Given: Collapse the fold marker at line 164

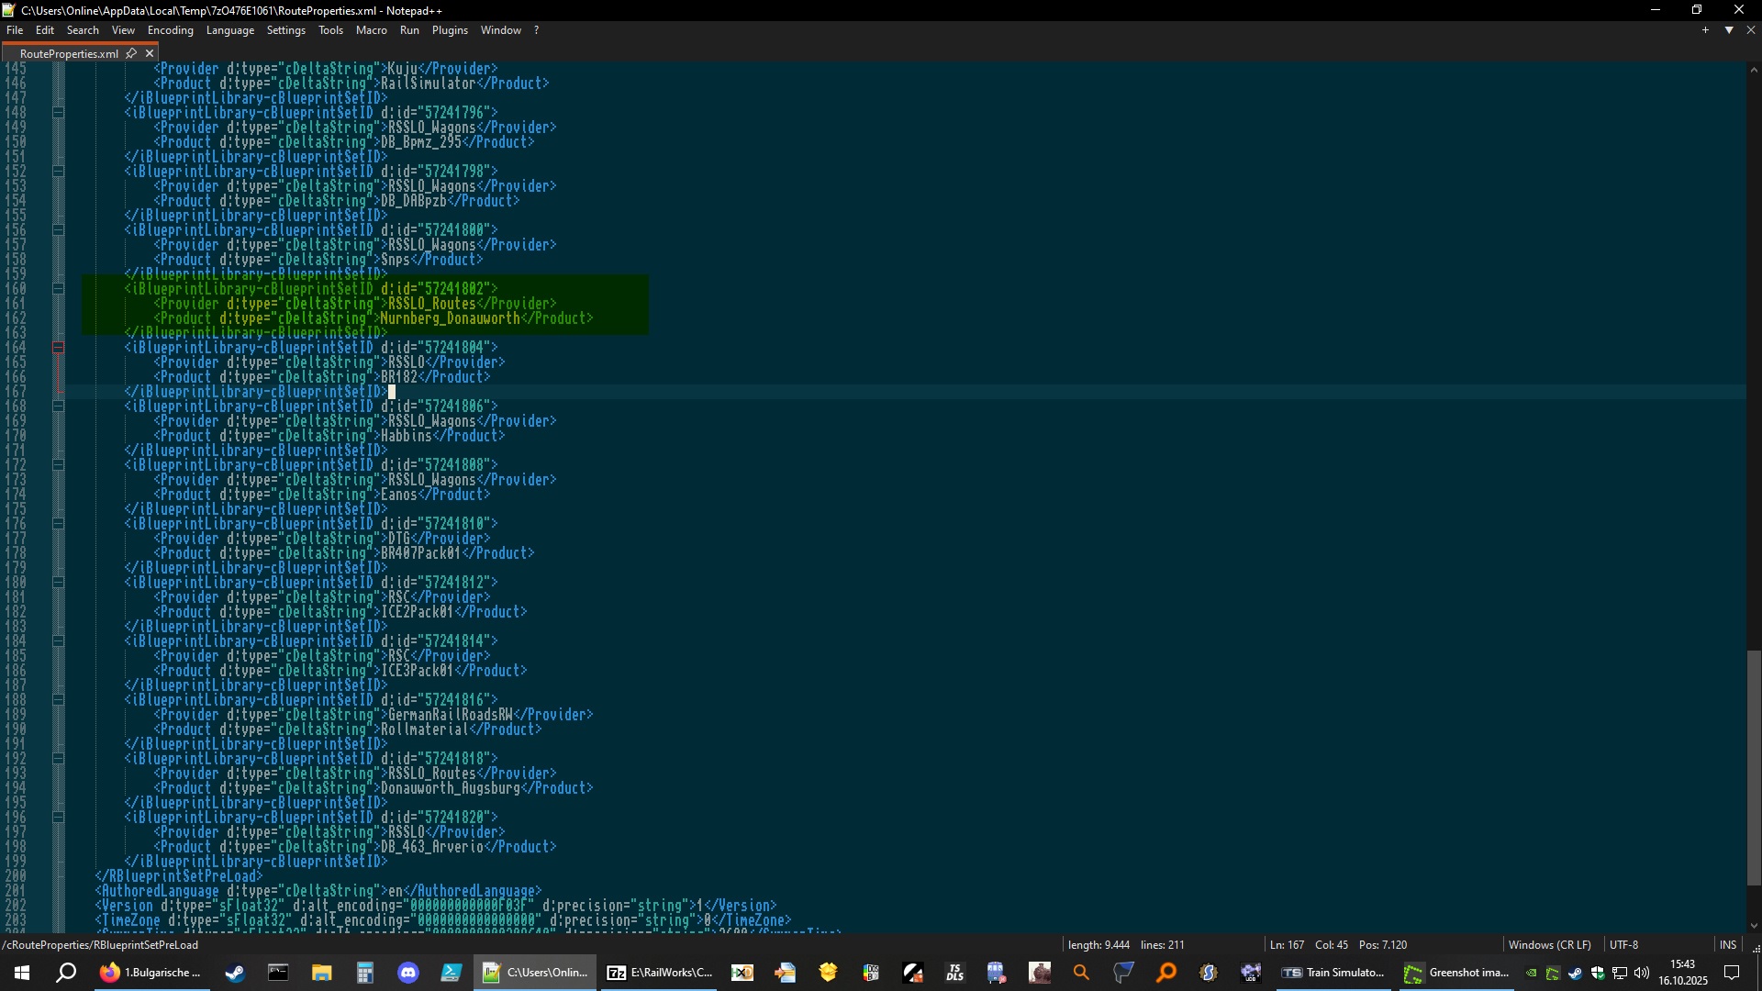Looking at the screenshot, I should pyautogui.click(x=58, y=348).
